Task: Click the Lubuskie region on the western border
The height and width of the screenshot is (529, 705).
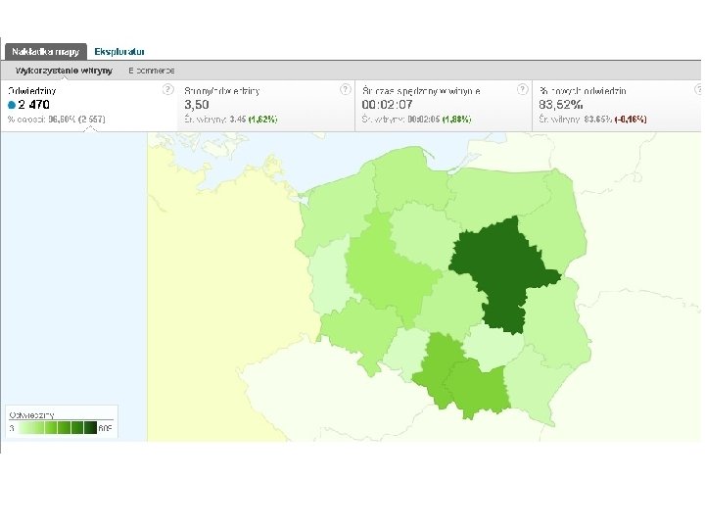Action: tap(328, 281)
